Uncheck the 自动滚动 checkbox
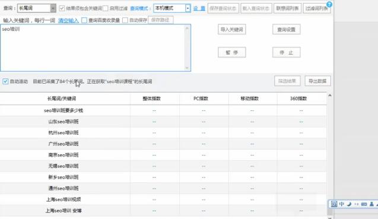 [x=5, y=81]
